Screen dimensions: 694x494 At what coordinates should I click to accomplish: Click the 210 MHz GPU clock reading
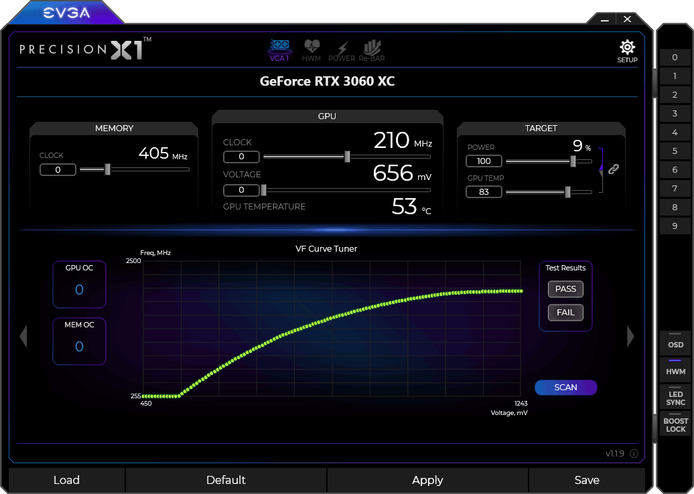click(403, 141)
